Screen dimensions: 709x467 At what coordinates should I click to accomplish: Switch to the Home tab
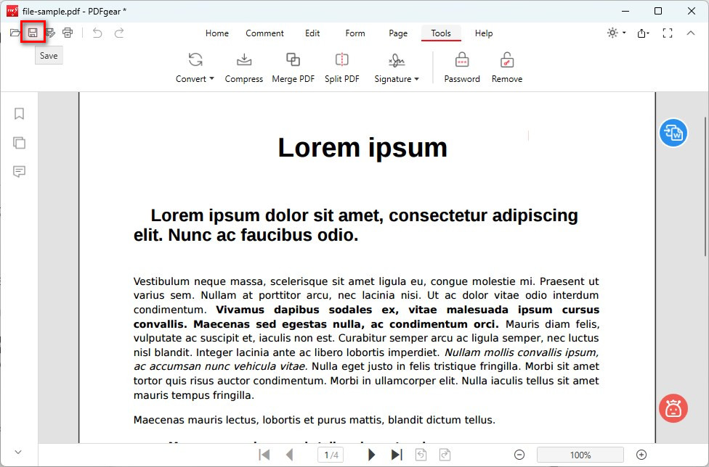point(216,33)
